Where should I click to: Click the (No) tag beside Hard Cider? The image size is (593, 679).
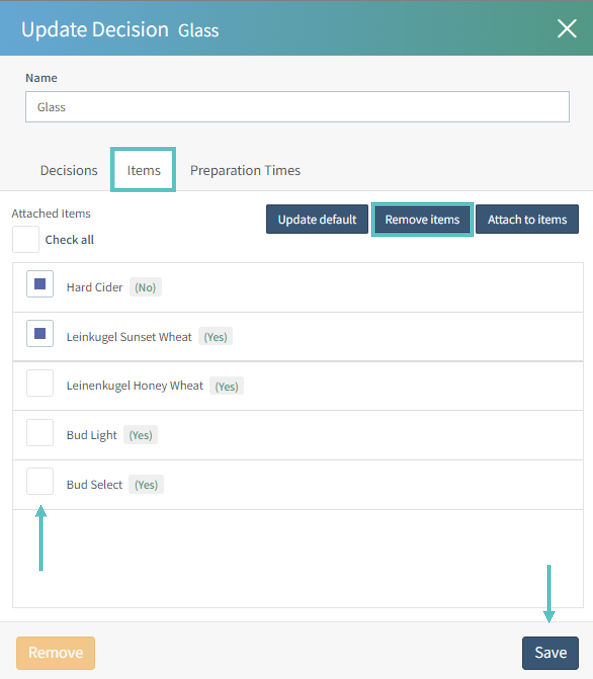pyautogui.click(x=145, y=287)
